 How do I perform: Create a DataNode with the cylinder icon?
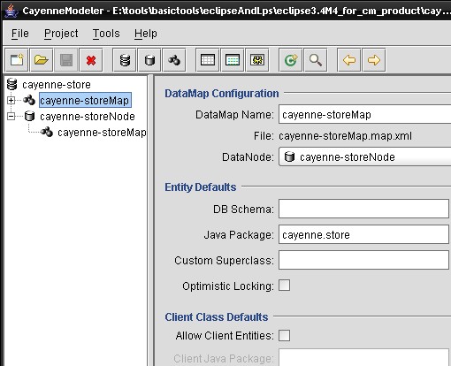[x=149, y=60]
